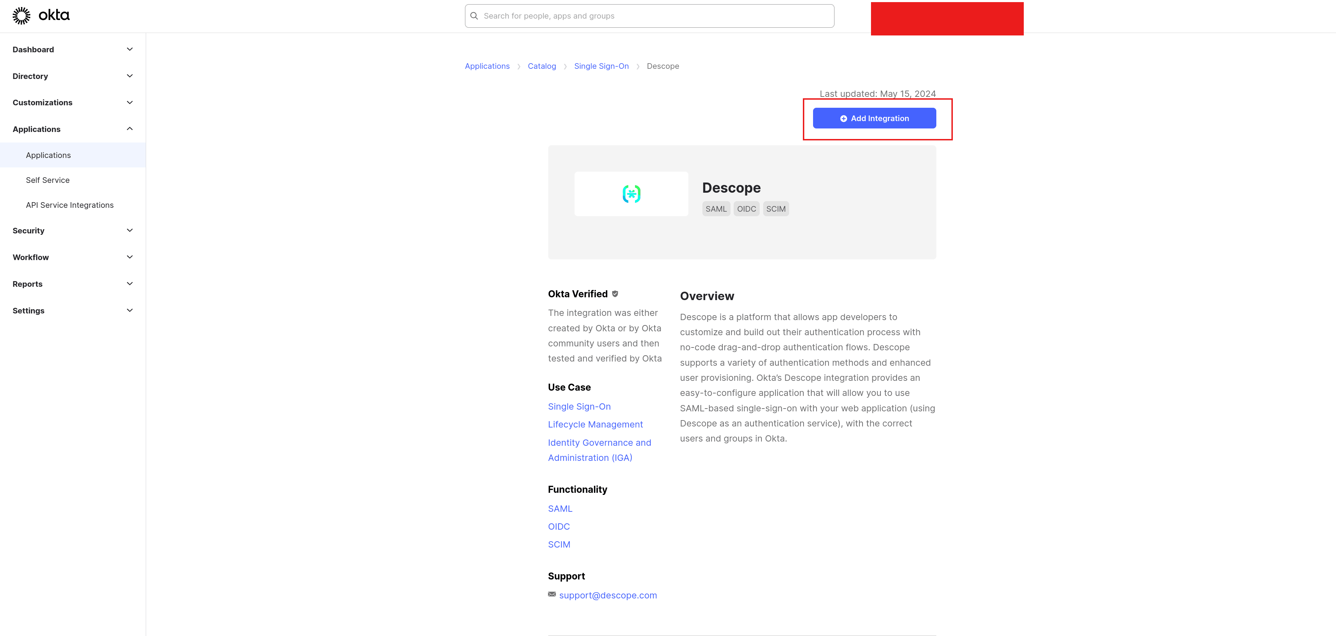This screenshot has width=1336, height=636.
Task: Click the search magnifier icon
Action: tap(474, 16)
